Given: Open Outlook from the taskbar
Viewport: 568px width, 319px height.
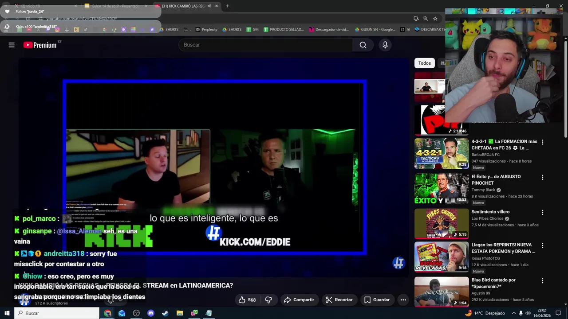Looking at the screenshot, I should click(x=122, y=313).
